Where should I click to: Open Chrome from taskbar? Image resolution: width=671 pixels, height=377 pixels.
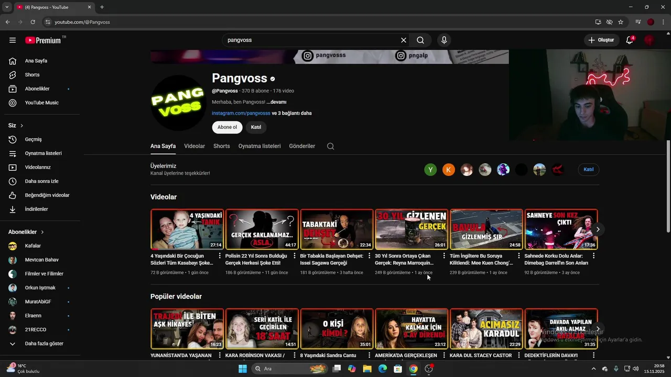tap(413, 369)
